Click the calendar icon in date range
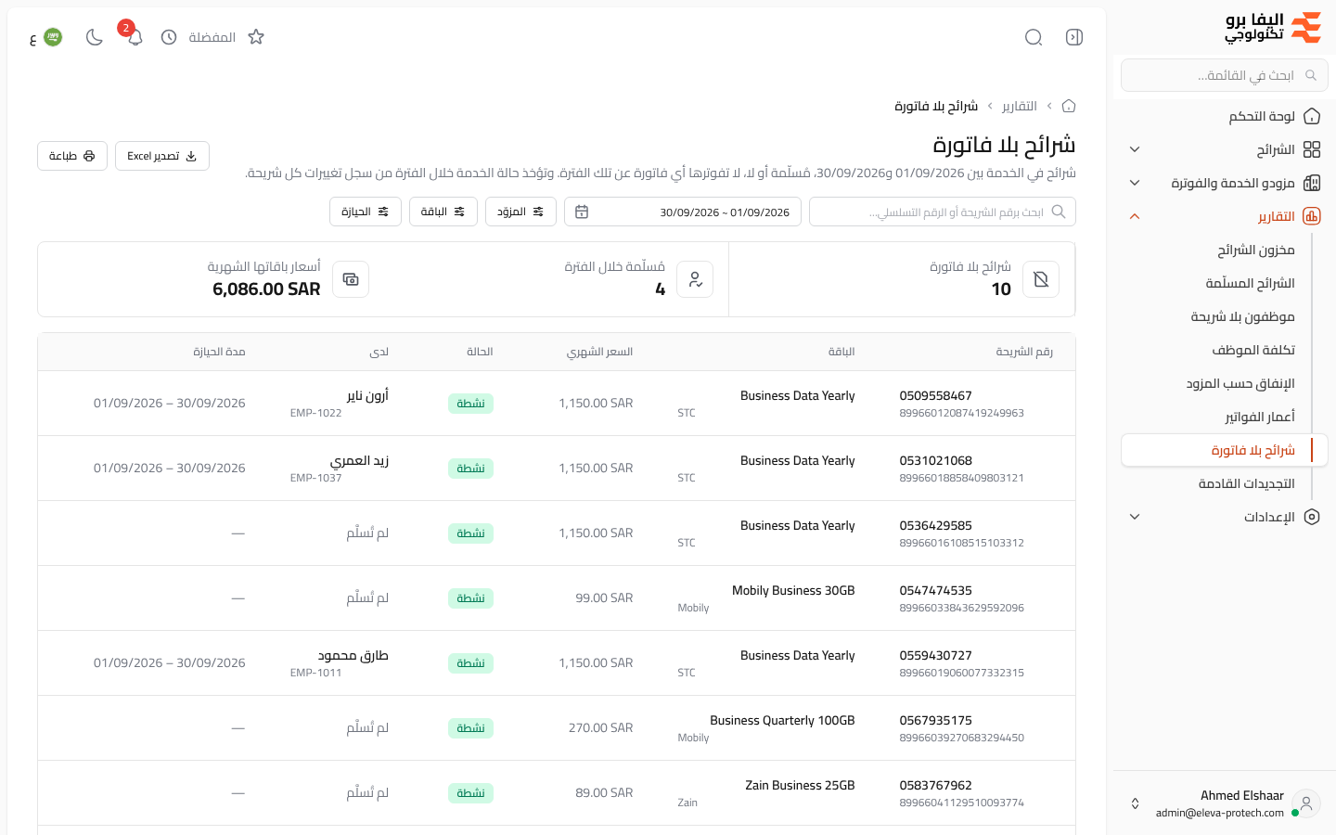 [x=582, y=212]
